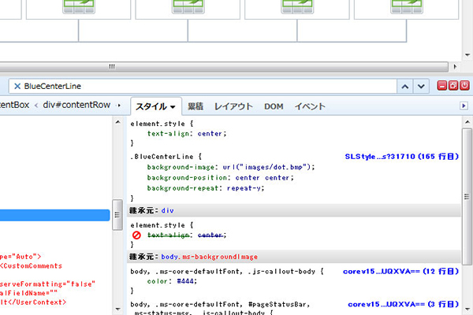Click the style panel scrollbar down arrow
The height and width of the screenshot is (315, 473).
467,309
